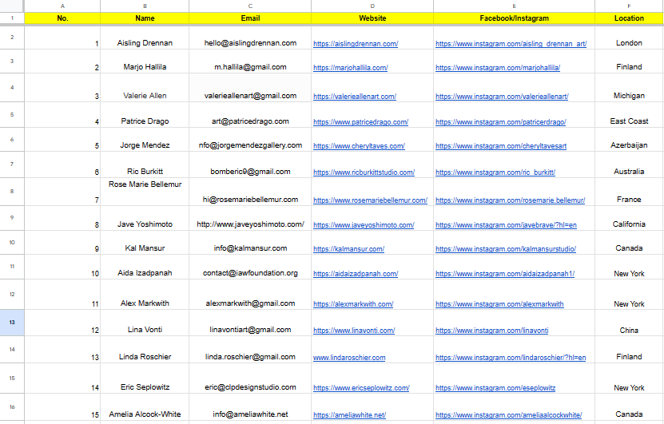Click the Location header cell

[x=629, y=18]
